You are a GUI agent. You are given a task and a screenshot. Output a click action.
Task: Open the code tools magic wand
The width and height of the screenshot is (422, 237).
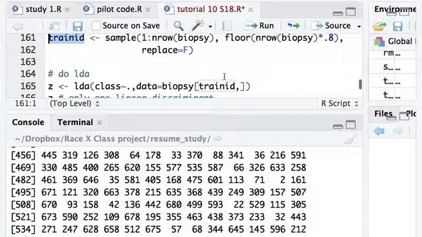point(198,26)
